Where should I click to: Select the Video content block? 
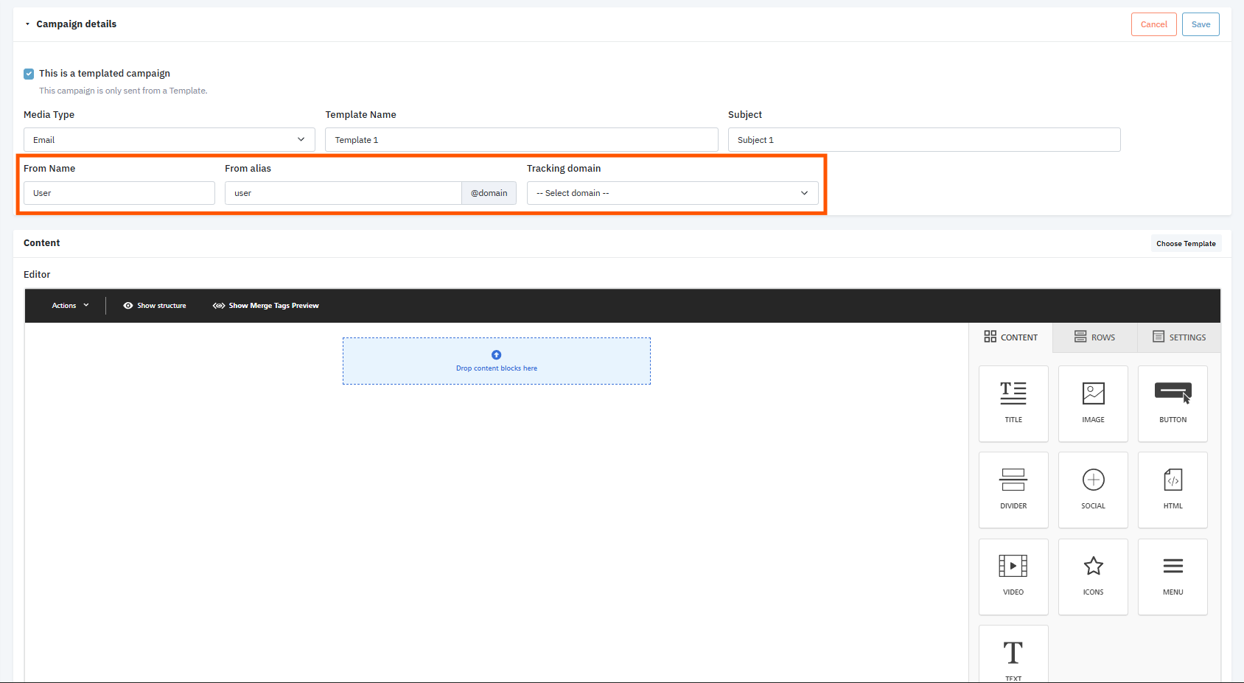[1013, 575]
